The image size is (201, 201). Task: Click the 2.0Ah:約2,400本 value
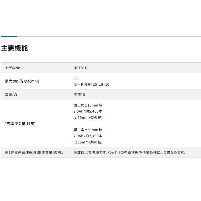coord(88,136)
